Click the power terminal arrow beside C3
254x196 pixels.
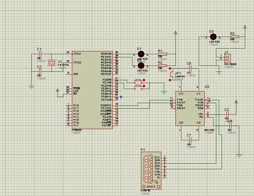point(236,102)
